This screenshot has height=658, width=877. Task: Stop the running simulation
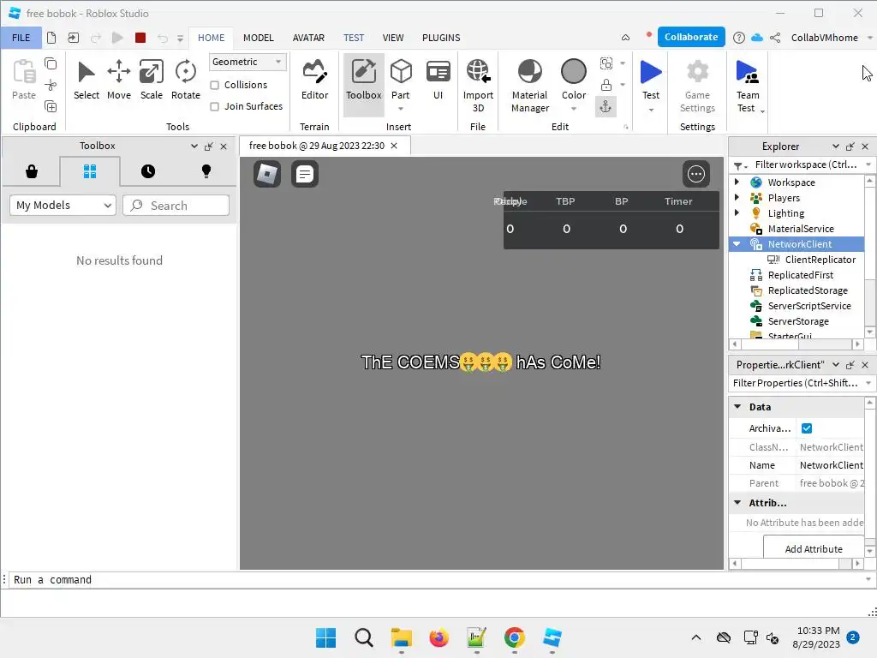click(140, 38)
